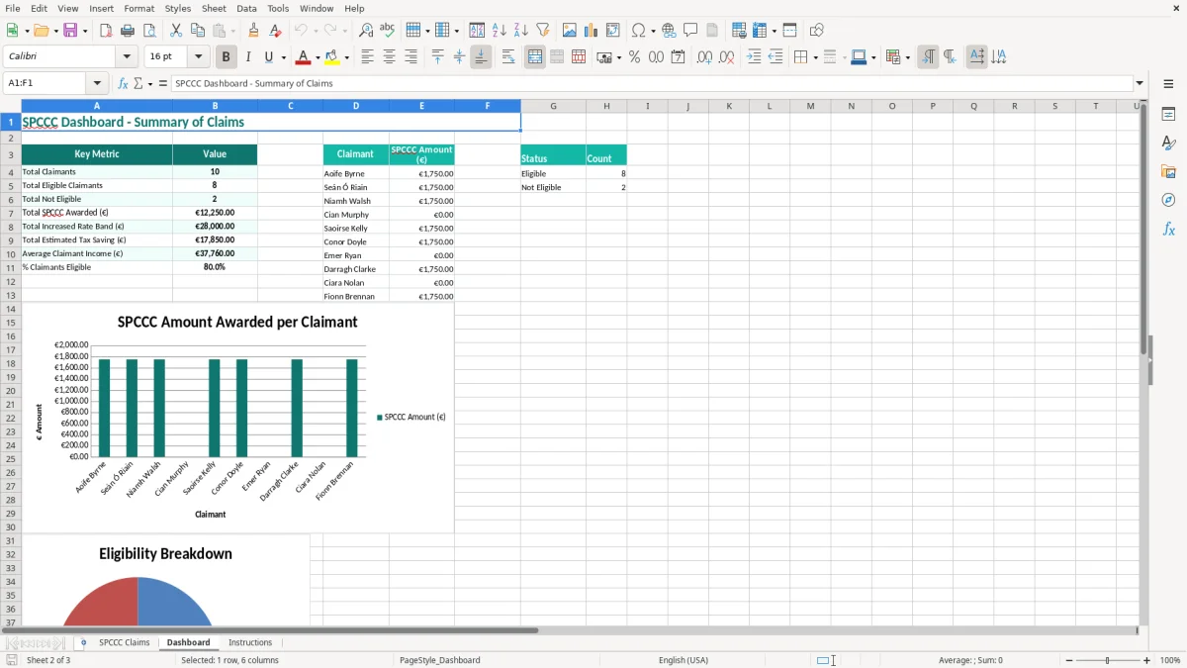This screenshot has height=668, width=1187.
Task: Click Sort Descending icon
Action: coord(521,31)
